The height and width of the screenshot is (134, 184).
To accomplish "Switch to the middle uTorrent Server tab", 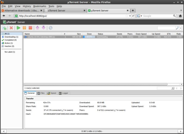I will click(x=65, y=11).
